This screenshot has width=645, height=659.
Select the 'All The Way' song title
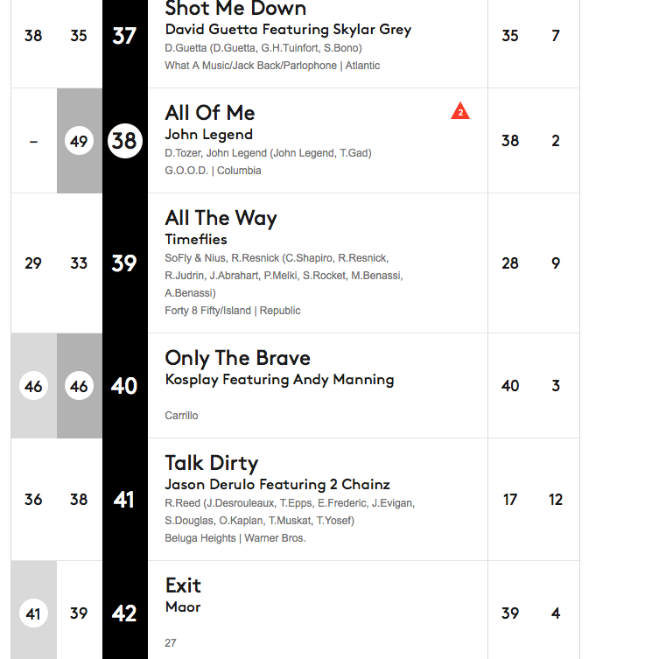click(x=221, y=218)
